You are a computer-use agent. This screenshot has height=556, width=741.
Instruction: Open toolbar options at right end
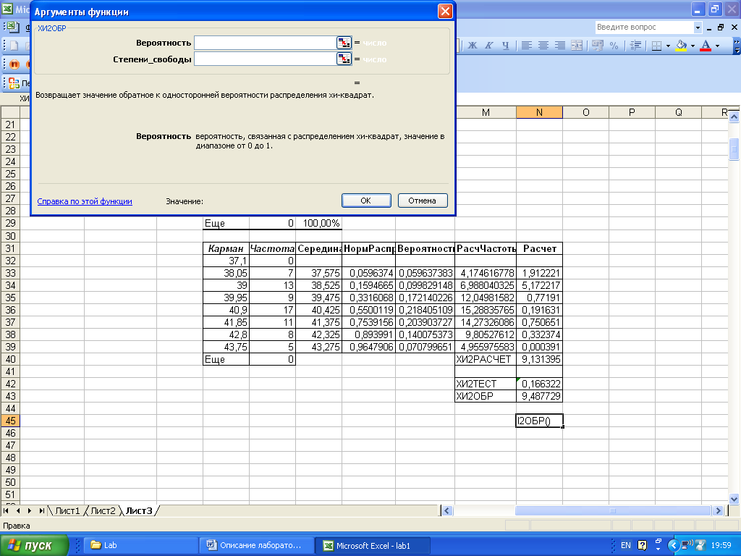coord(737,46)
